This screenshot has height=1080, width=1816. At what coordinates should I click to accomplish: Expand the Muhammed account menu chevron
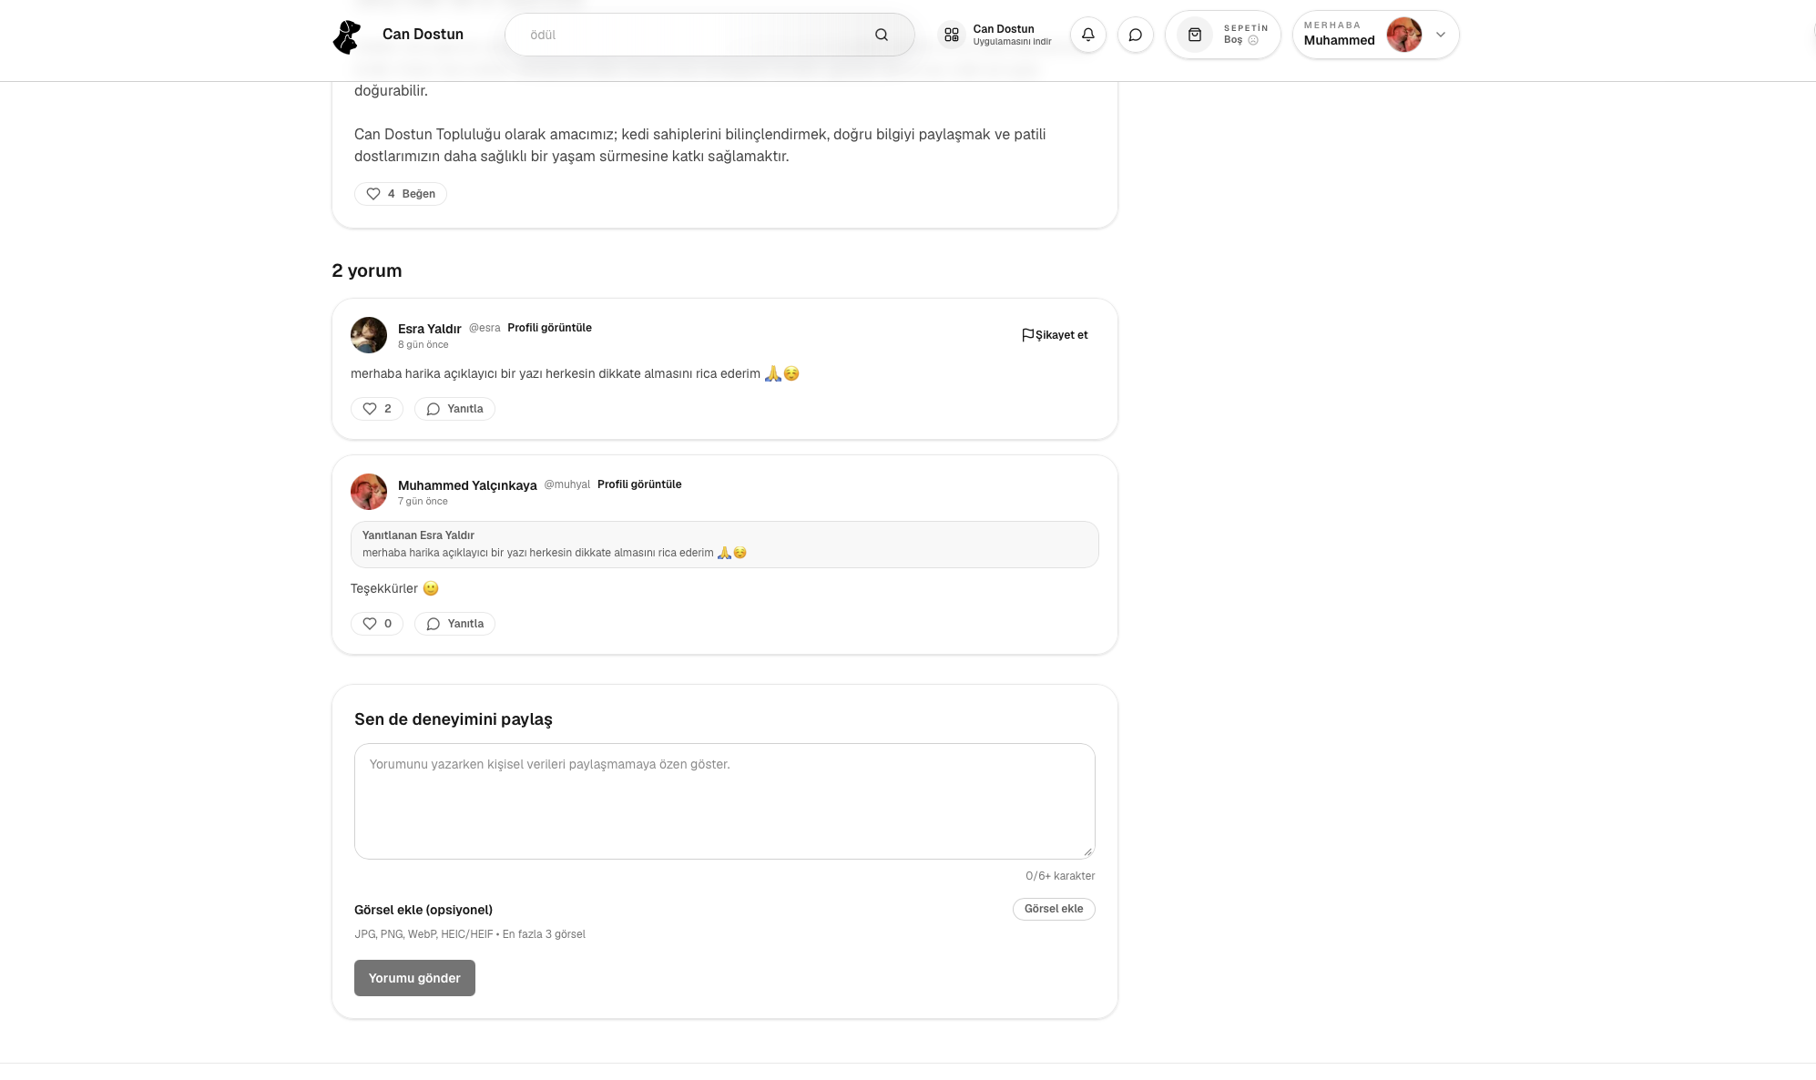click(x=1440, y=35)
